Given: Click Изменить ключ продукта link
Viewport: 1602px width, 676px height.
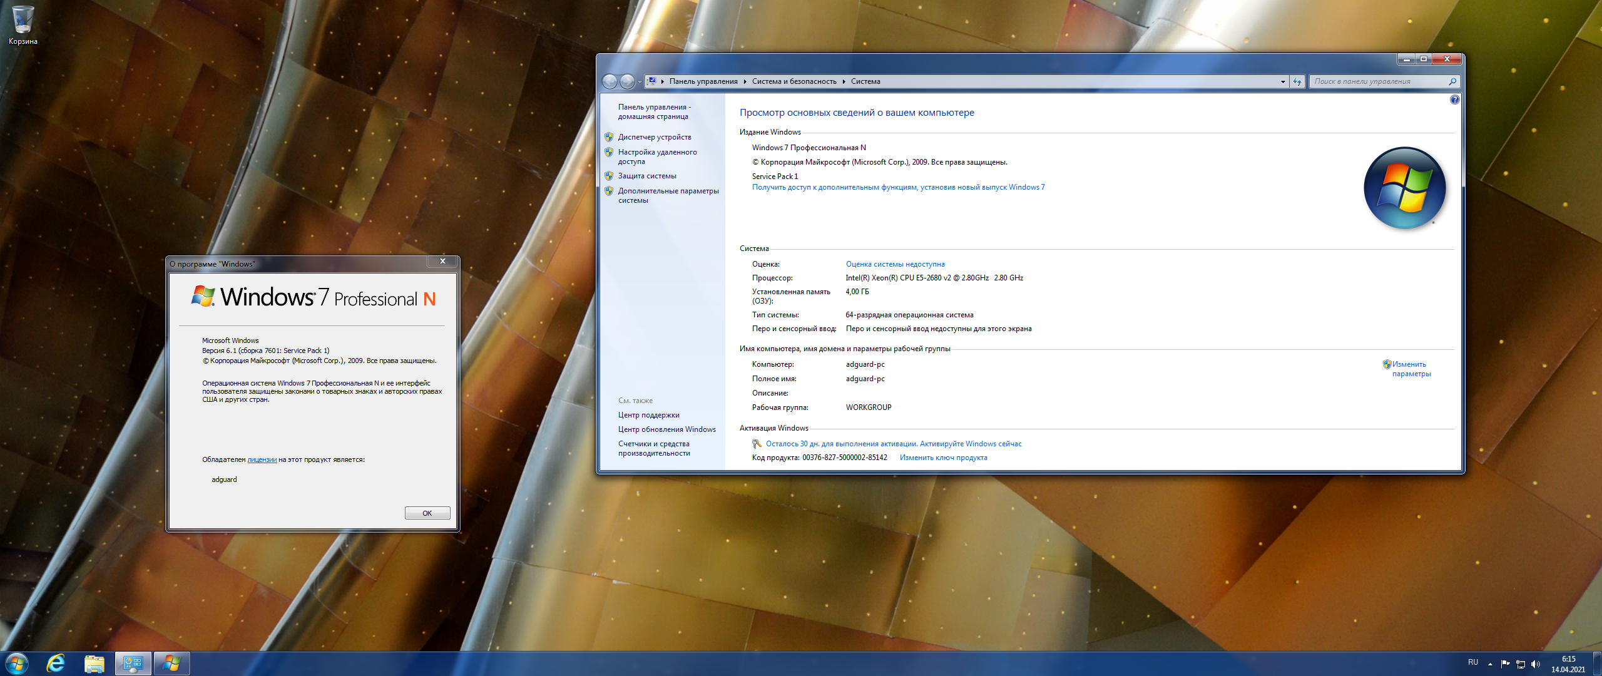Looking at the screenshot, I should (943, 458).
